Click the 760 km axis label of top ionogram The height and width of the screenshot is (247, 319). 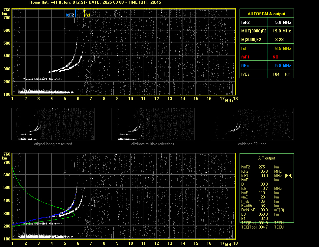(x=7, y=10)
